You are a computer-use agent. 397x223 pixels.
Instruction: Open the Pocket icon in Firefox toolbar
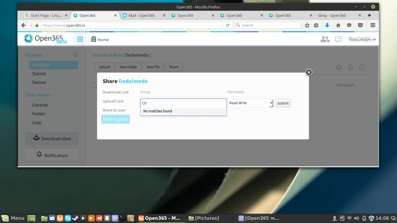click(360, 25)
